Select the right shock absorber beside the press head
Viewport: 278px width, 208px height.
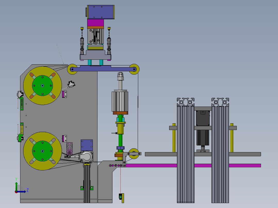tap(109, 41)
